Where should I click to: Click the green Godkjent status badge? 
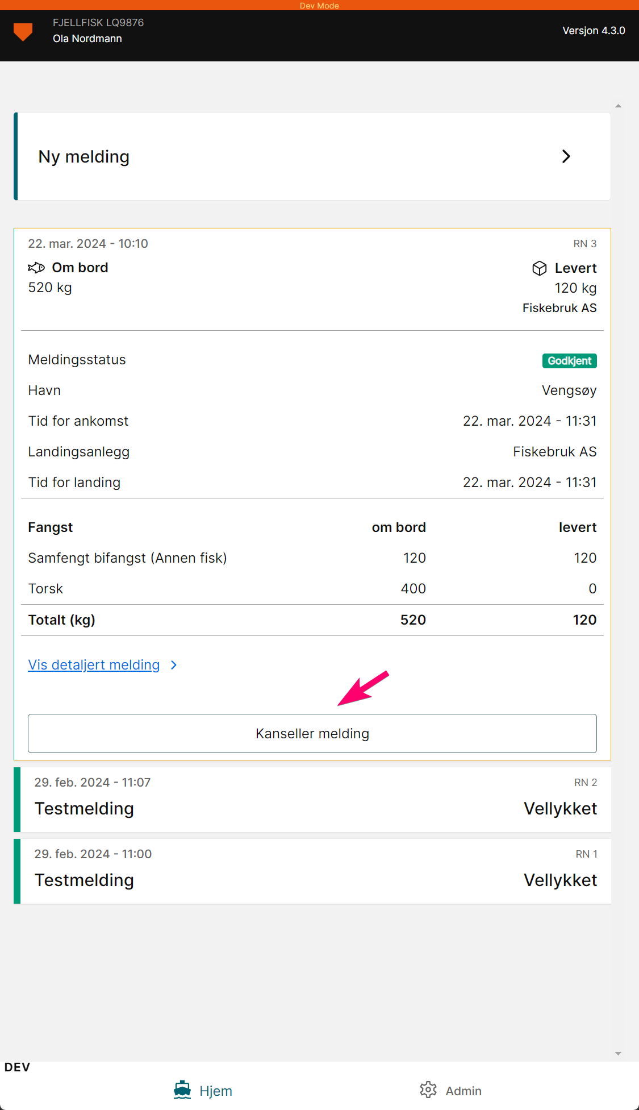[x=569, y=361]
